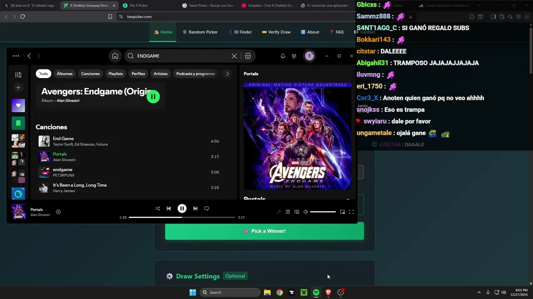The height and width of the screenshot is (299, 533).
Task: Enter Spotify full screen view
Action: (351, 212)
